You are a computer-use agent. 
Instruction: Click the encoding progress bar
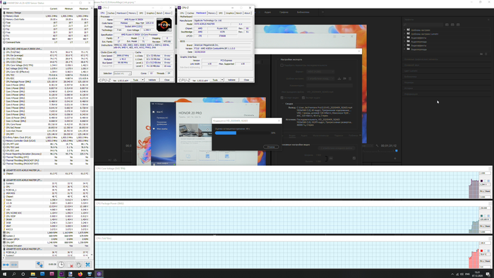coord(242,133)
